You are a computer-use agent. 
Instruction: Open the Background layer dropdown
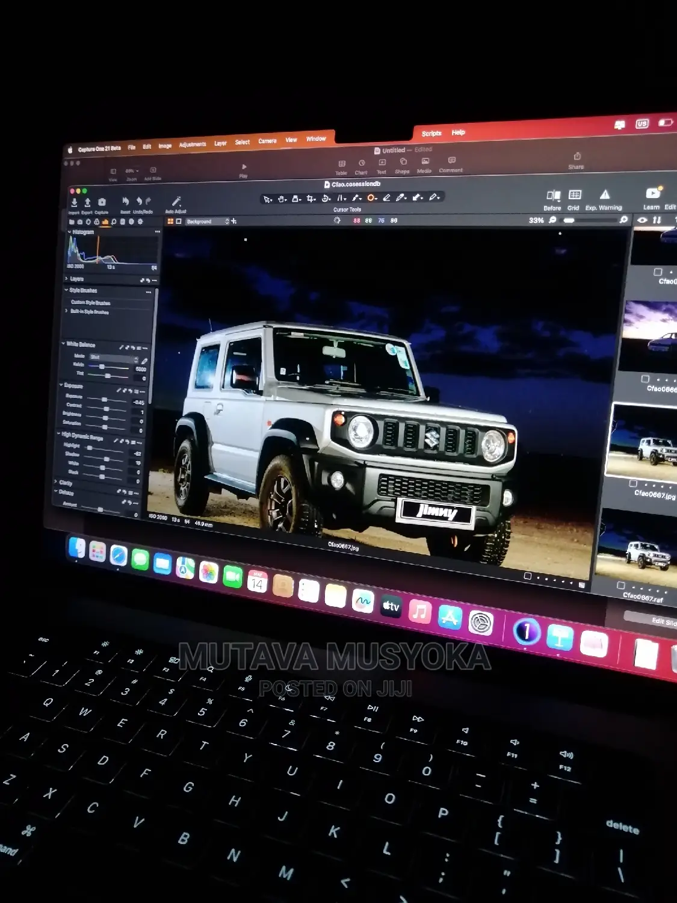coord(206,222)
